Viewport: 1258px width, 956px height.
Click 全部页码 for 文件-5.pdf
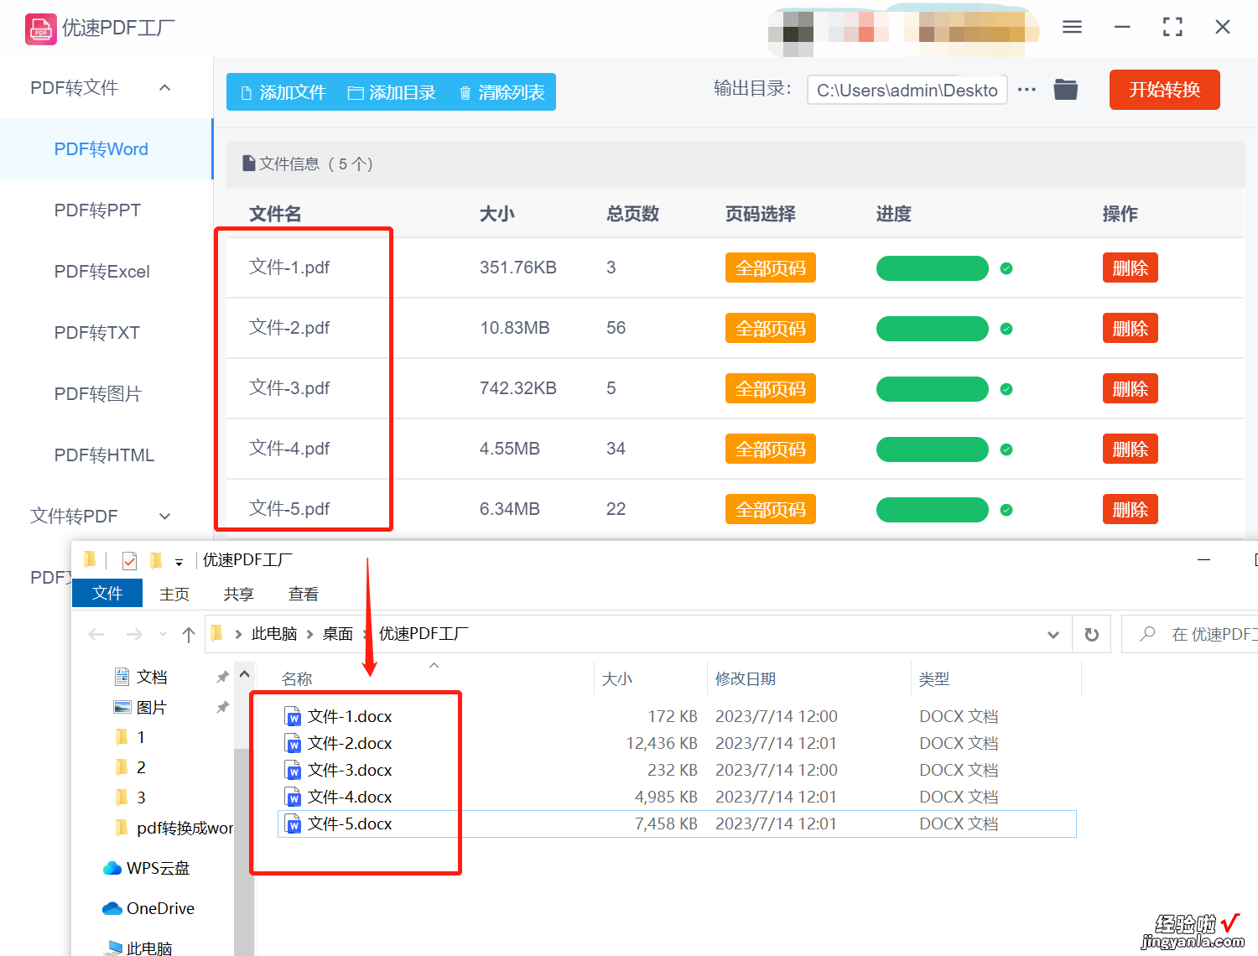[771, 510]
